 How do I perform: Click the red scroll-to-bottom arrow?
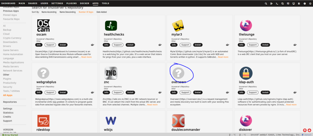pos(310,130)
